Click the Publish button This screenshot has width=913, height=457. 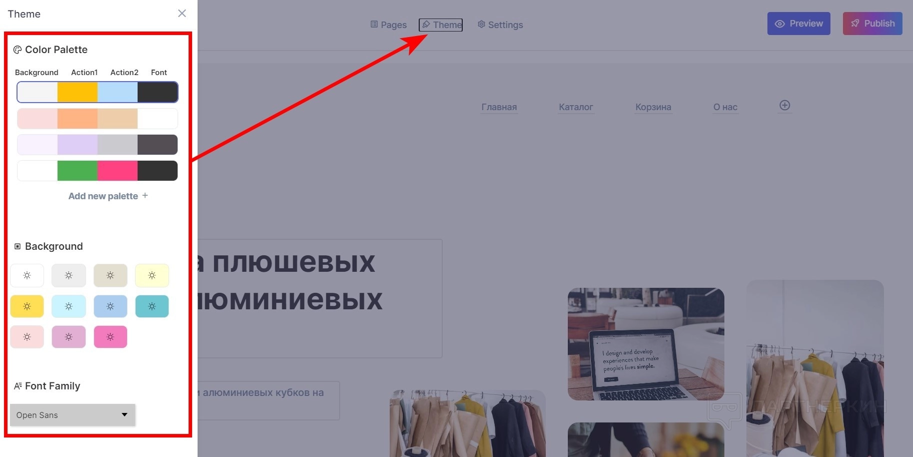click(x=872, y=24)
